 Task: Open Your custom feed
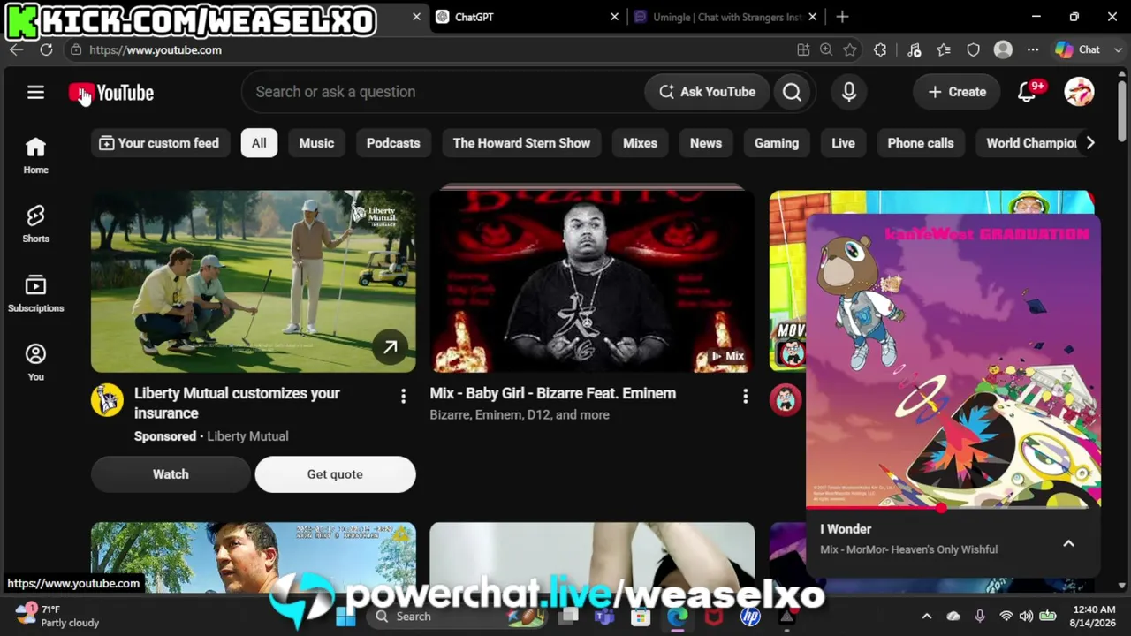(x=160, y=143)
